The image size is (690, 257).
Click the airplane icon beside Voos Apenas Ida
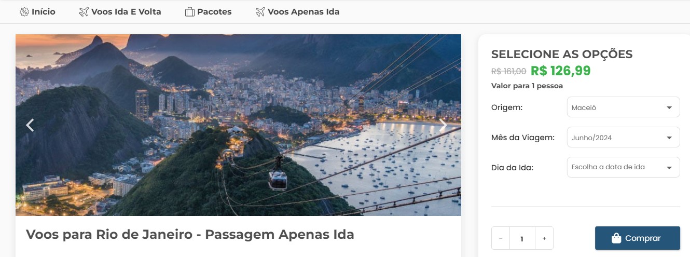click(x=260, y=11)
